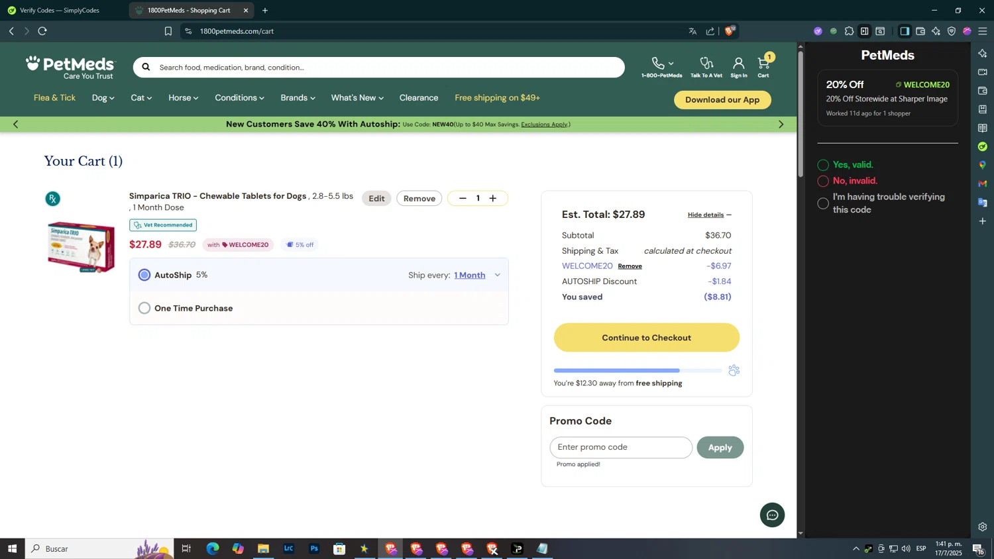Viewport: 994px width, 559px height.
Task: Click the Enter promo code field
Action: tap(621, 448)
